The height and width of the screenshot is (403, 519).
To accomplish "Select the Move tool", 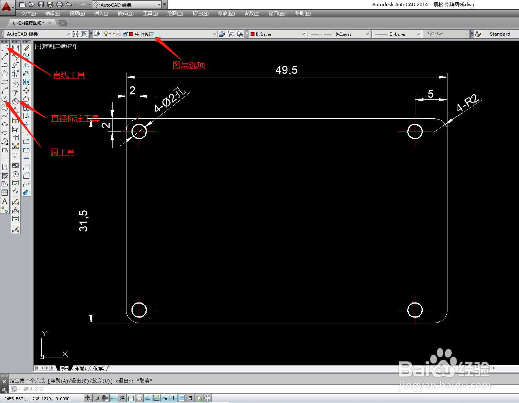I will pyautogui.click(x=26, y=91).
